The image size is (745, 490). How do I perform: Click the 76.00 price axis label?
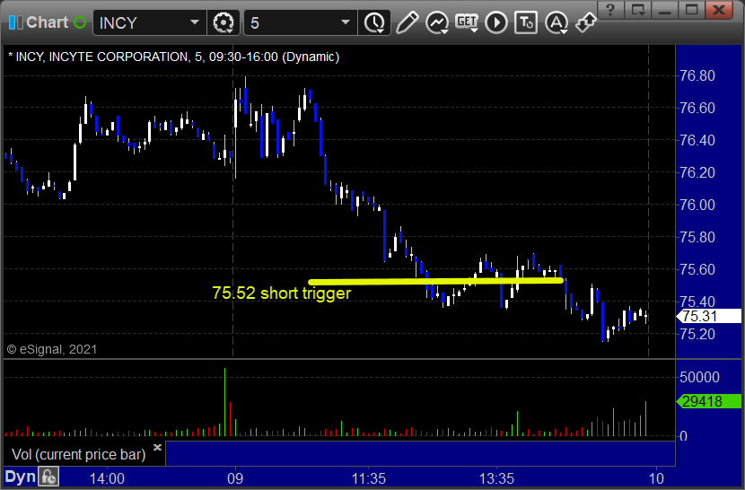(x=697, y=205)
